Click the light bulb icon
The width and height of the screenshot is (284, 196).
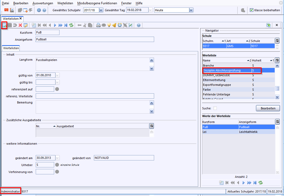(x=109, y=25)
